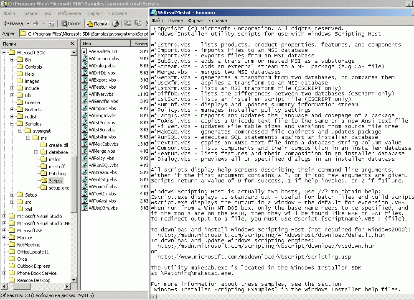Select the Scripts folder in tree

click(x=52, y=181)
